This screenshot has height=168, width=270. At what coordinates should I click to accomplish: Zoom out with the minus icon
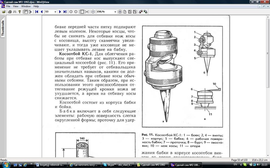pos(93,12)
